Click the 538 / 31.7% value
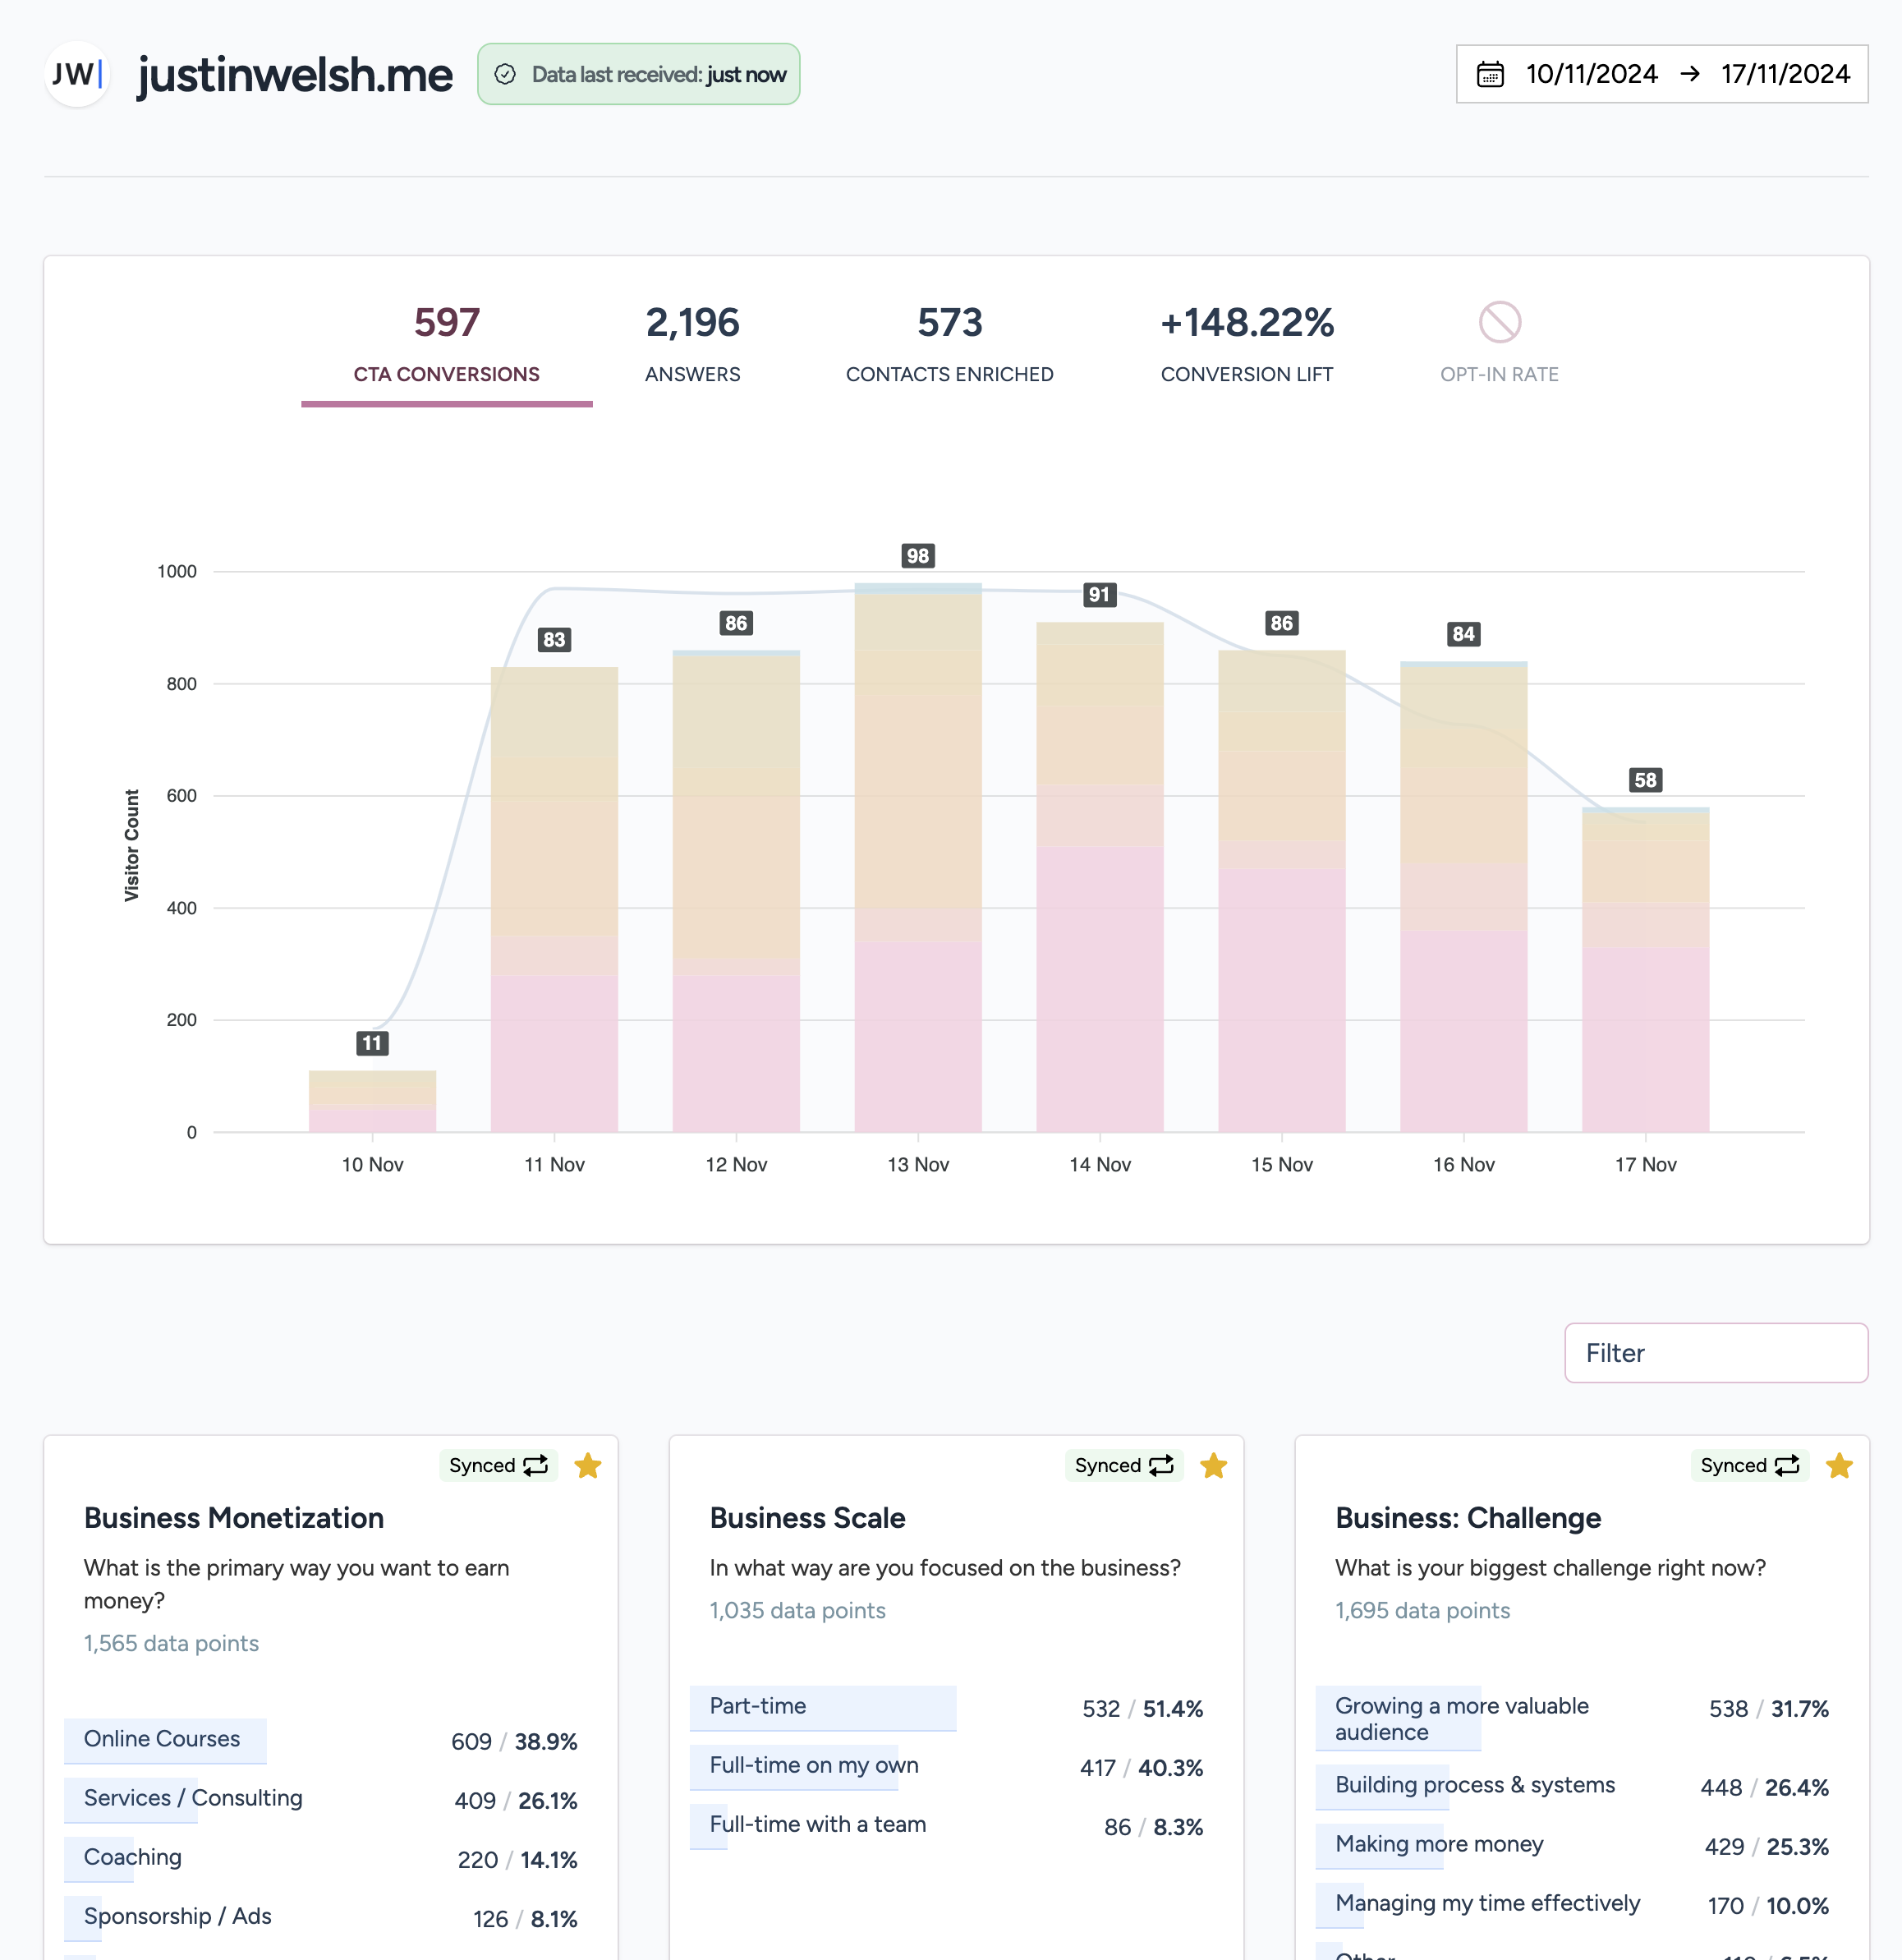This screenshot has height=1960, width=1902. click(1768, 1708)
